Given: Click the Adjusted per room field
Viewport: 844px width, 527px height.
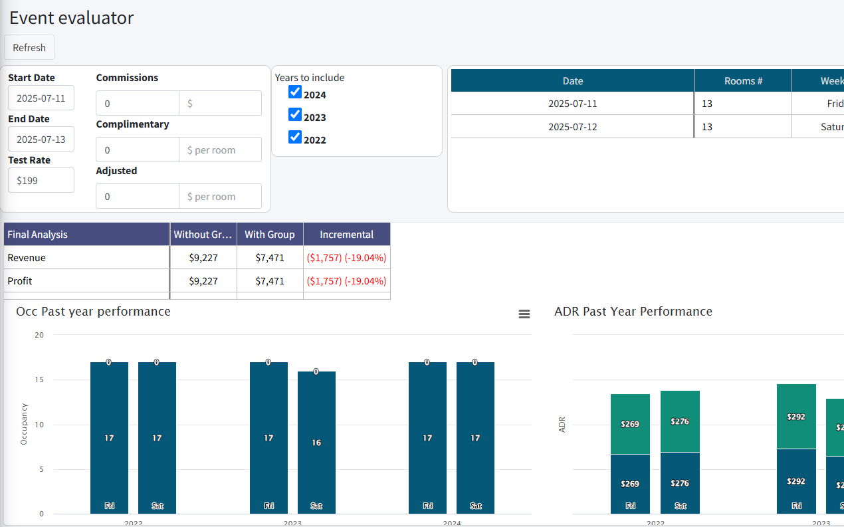Looking at the screenshot, I should click(x=220, y=196).
